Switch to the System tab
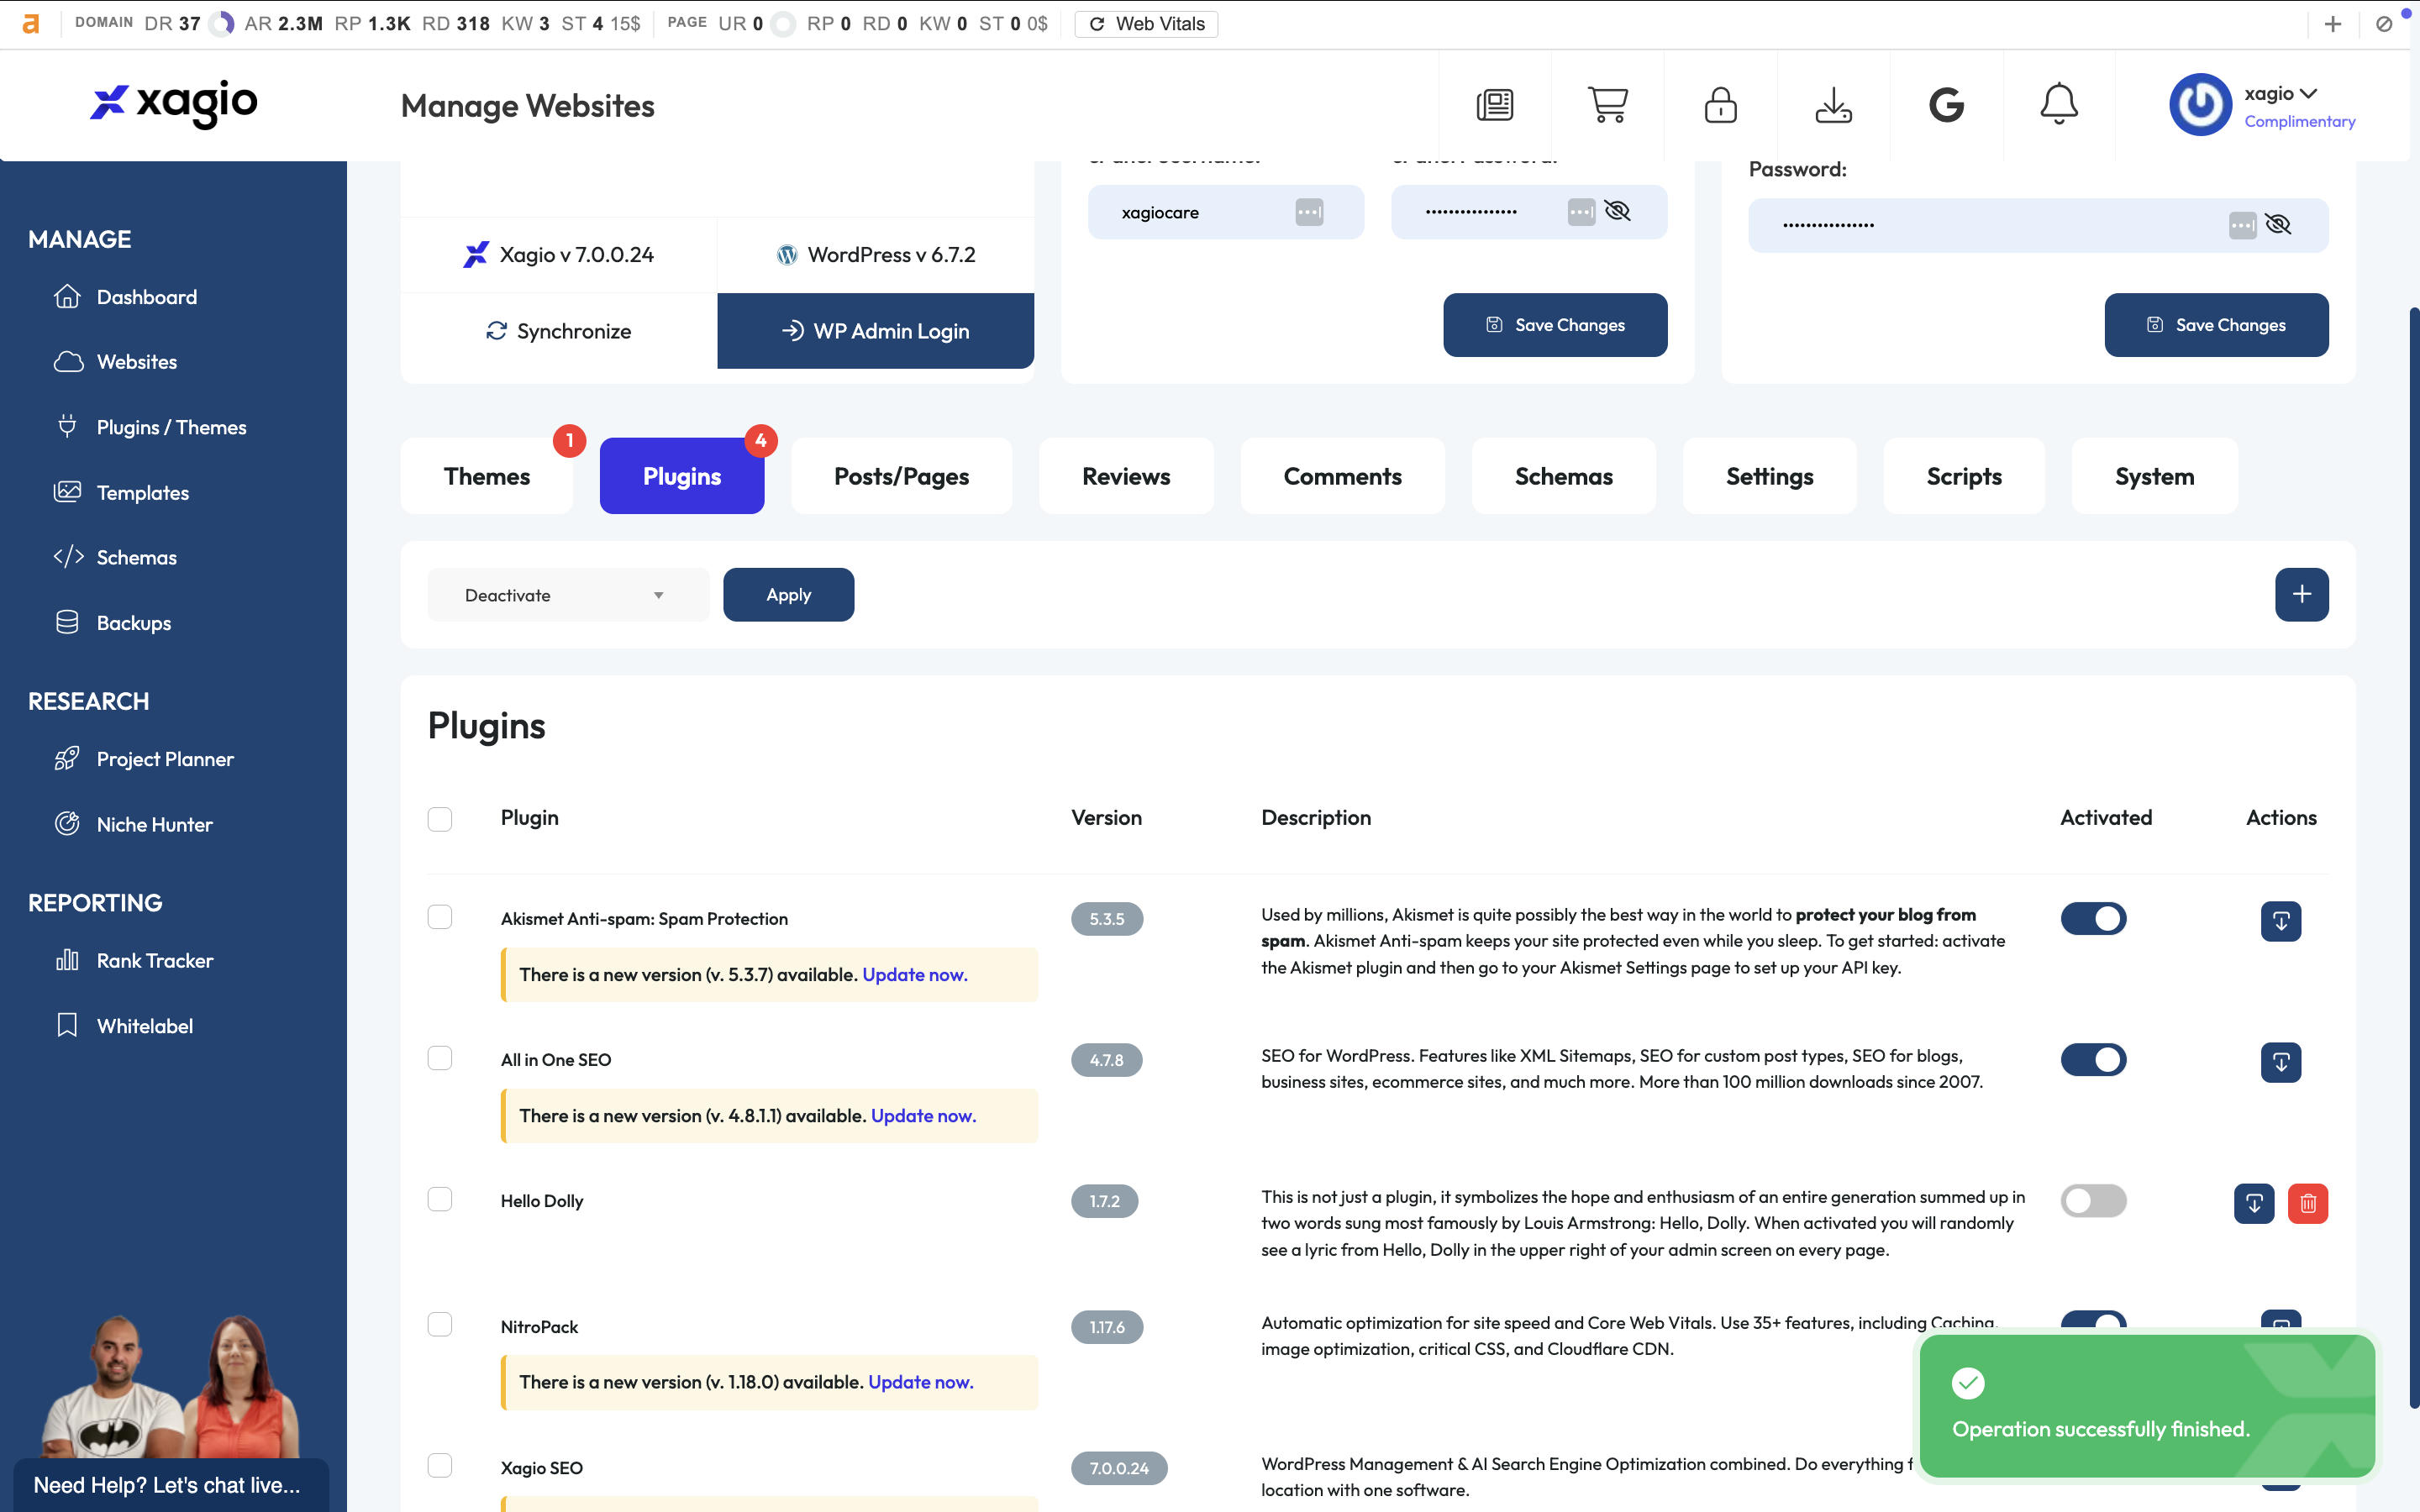Image resolution: width=2420 pixels, height=1512 pixels. coord(2154,476)
